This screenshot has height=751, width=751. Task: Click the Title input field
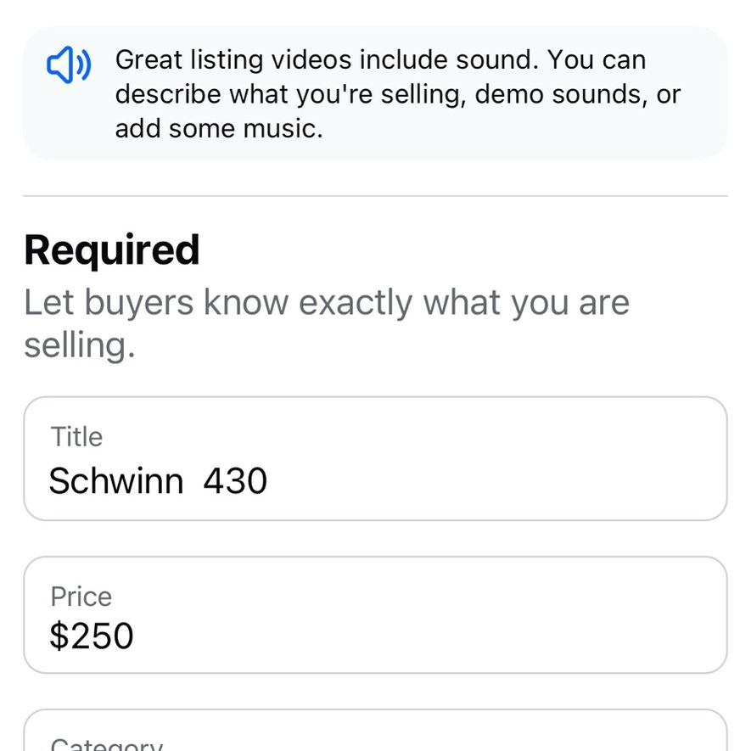(x=375, y=458)
